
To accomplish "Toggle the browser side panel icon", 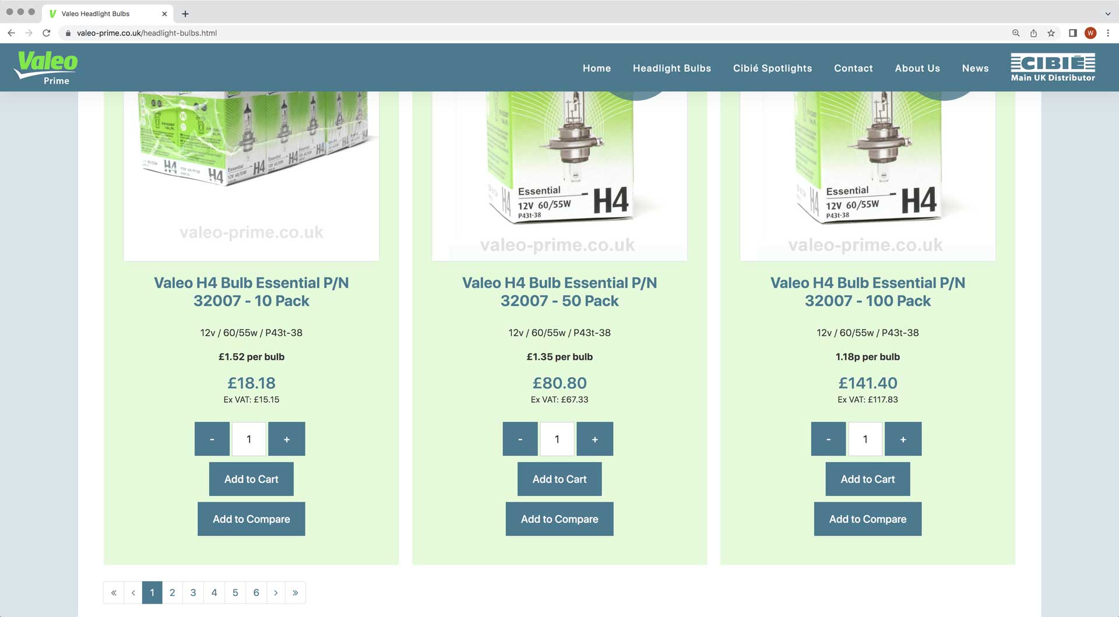I will pyautogui.click(x=1072, y=33).
